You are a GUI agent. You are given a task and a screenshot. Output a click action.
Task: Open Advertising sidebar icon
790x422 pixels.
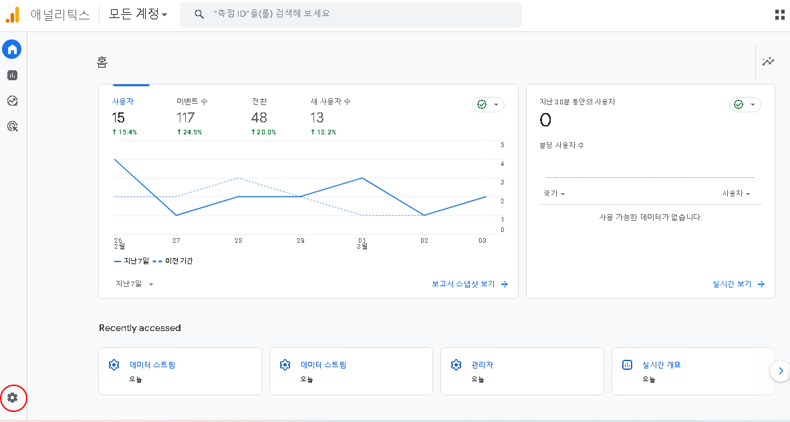(12, 126)
